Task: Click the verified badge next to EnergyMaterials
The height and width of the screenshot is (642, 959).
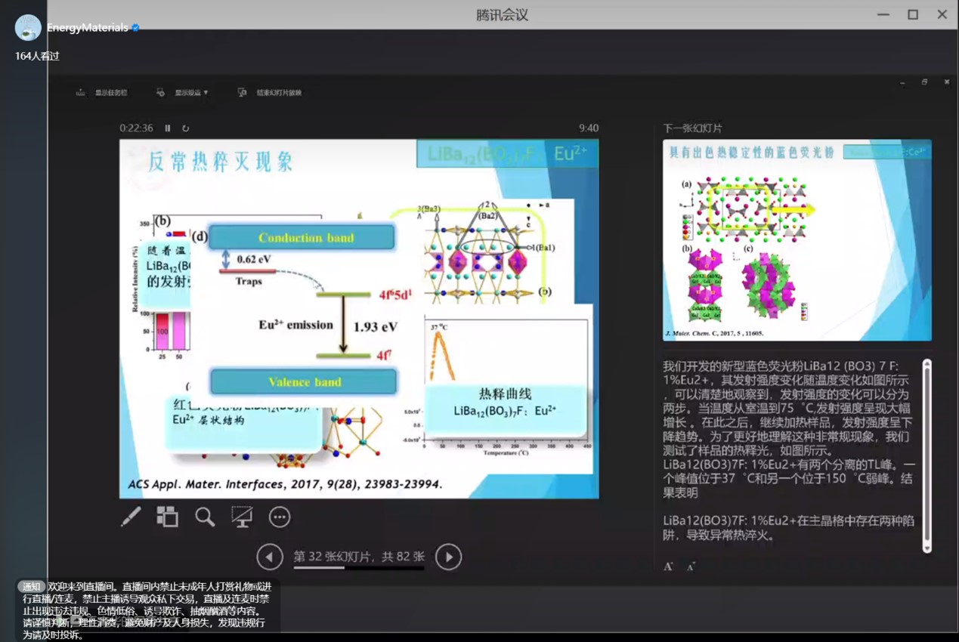Action: pos(136,28)
